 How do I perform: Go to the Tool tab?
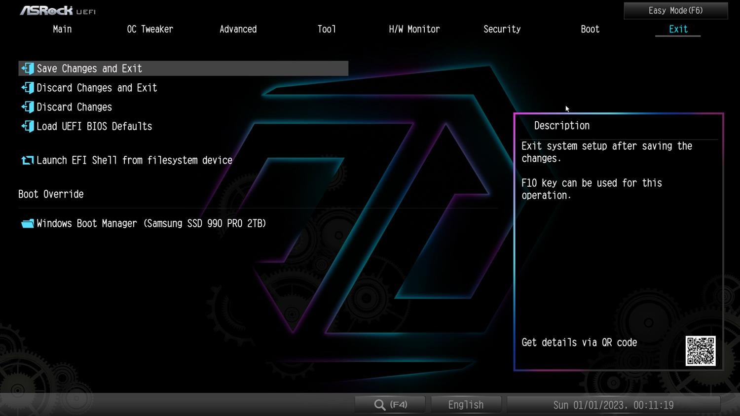pyautogui.click(x=327, y=29)
